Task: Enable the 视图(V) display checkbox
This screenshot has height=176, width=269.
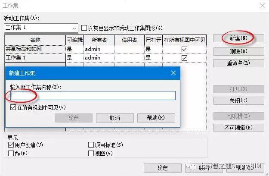Action: coord(91,153)
